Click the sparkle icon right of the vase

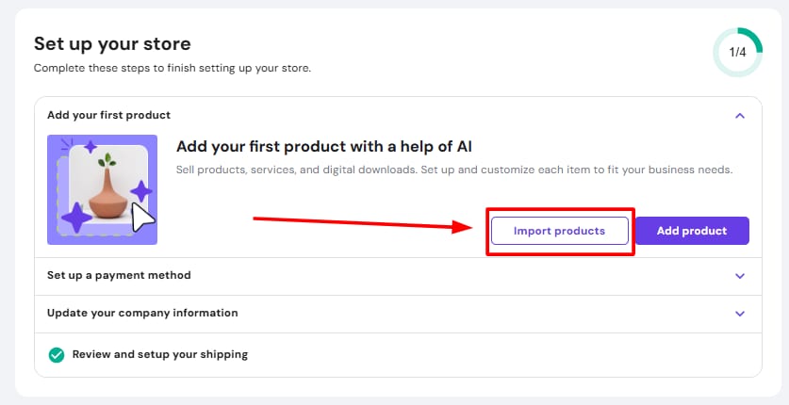(x=141, y=191)
